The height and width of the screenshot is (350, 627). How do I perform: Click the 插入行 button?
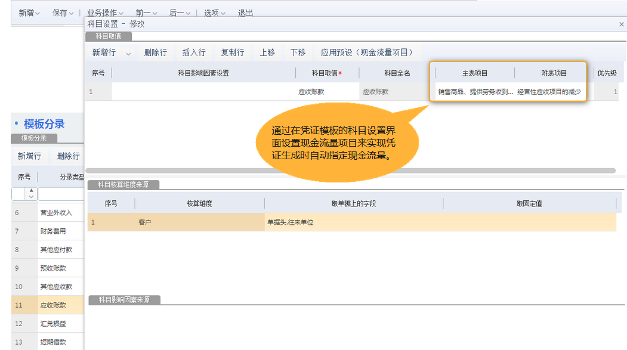point(194,52)
